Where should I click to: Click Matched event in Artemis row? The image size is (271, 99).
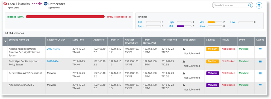pyautogui.click(x=244, y=85)
